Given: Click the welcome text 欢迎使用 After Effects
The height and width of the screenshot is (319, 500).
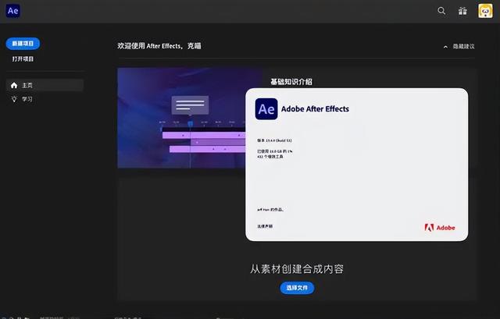Looking at the screenshot, I should (x=159, y=46).
